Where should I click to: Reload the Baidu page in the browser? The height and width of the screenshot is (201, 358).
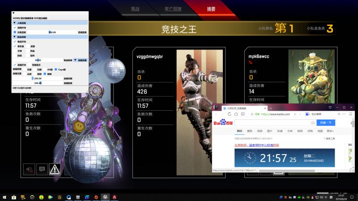229,114
